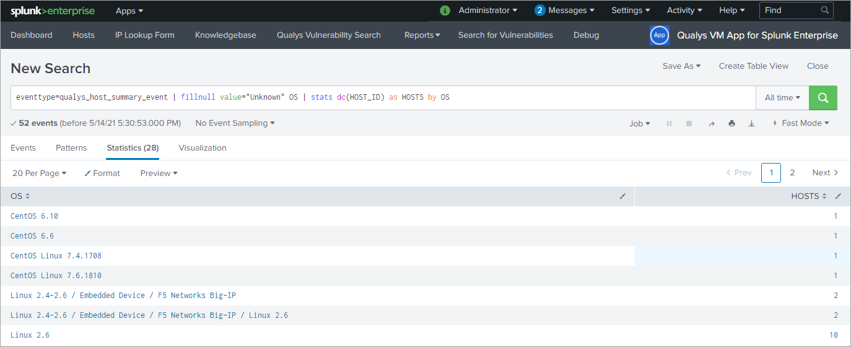Open the Messages dropdown
Screen dimensions: 851x347
pyautogui.click(x=571, y=11)
